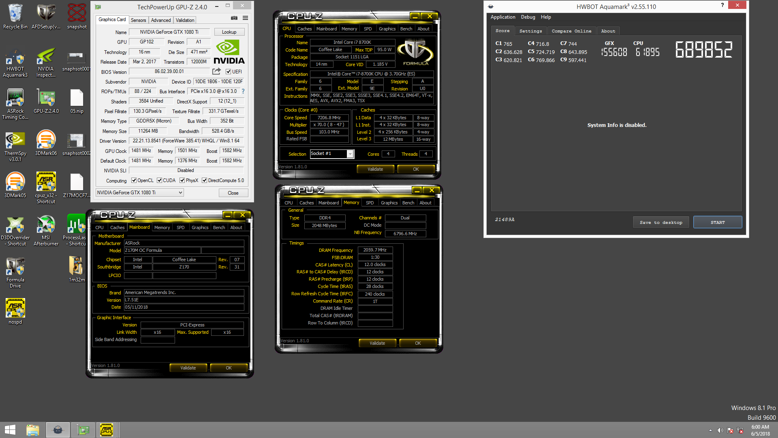Launch NVIDIA Inspector desktop icon

click(x=46, y=63)
